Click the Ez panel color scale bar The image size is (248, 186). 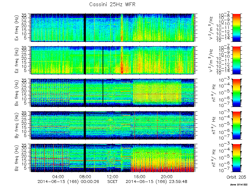[236, 60]
